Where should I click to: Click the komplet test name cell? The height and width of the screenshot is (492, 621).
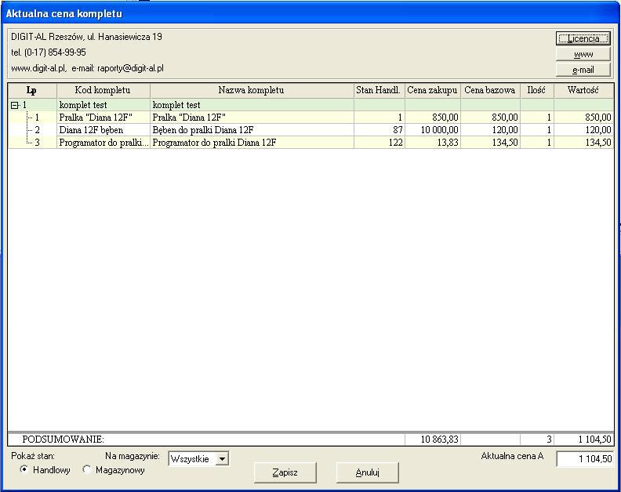[x=252, y=105]
